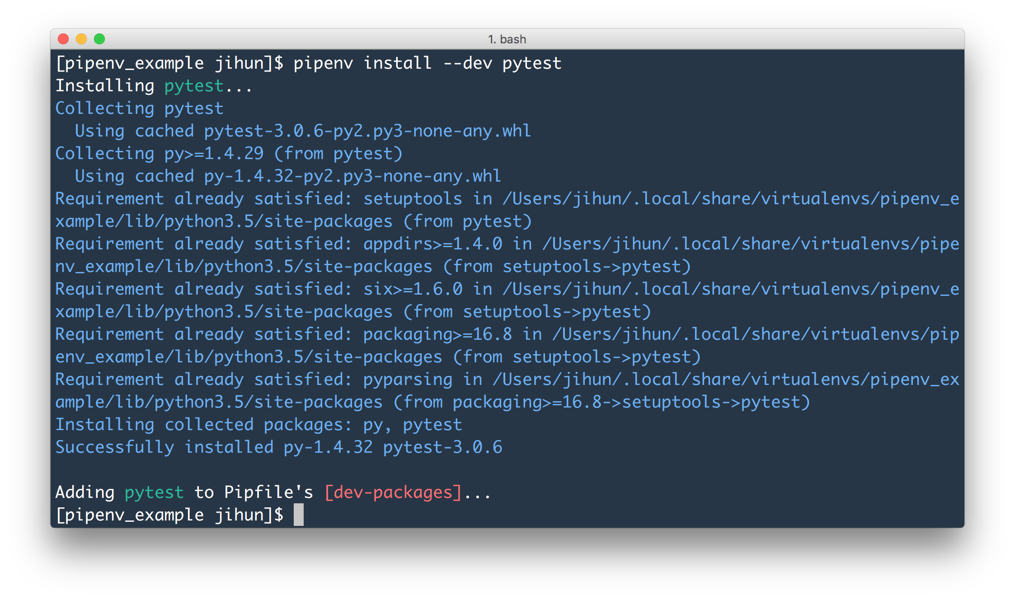Click the green zoom window button
The width and height of the screenshot is (1015, 600).
(x=100, y=39)
